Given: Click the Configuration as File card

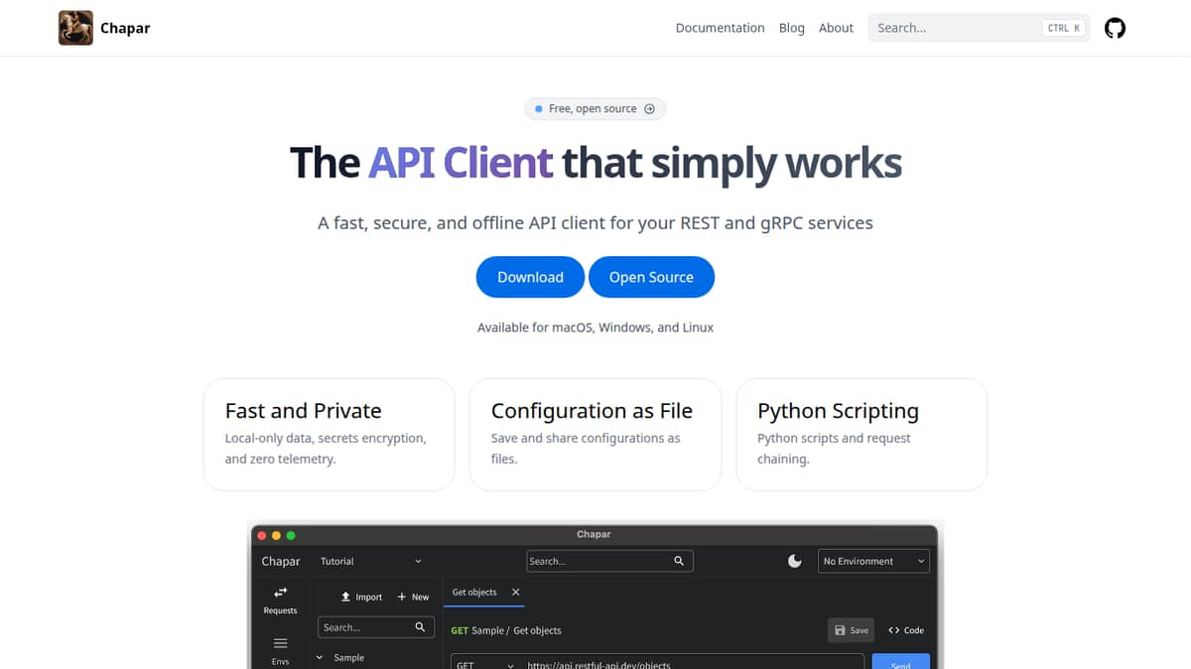Looking at the screenshot, I should click(595, 434).
